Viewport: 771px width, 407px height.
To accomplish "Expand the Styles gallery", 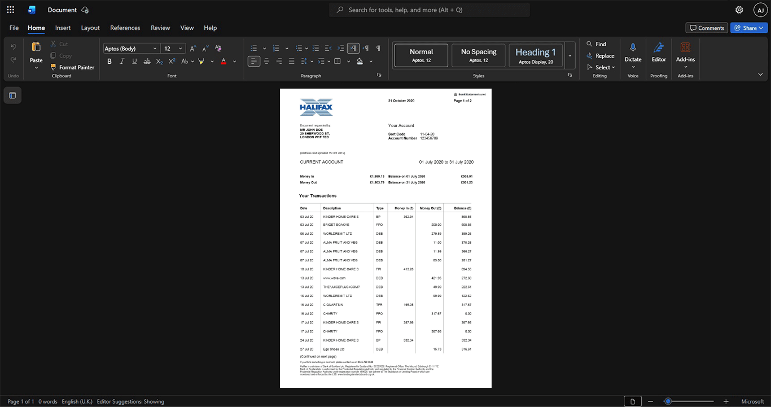I will click(x=570, y=55).
